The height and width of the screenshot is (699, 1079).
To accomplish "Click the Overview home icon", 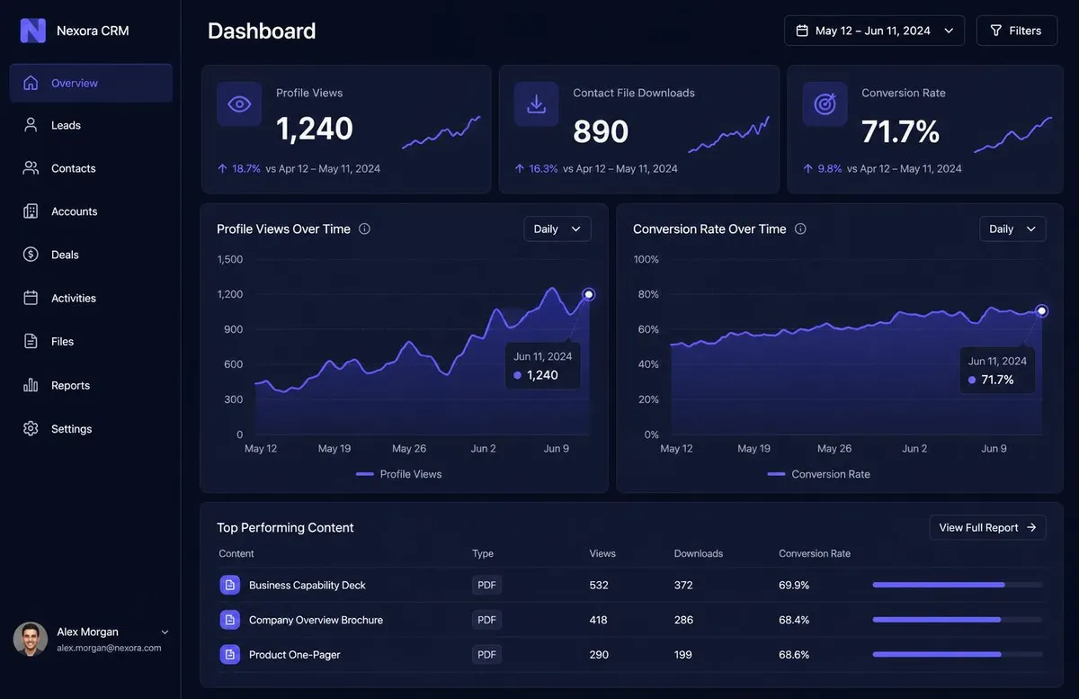I will coord(31,83).
